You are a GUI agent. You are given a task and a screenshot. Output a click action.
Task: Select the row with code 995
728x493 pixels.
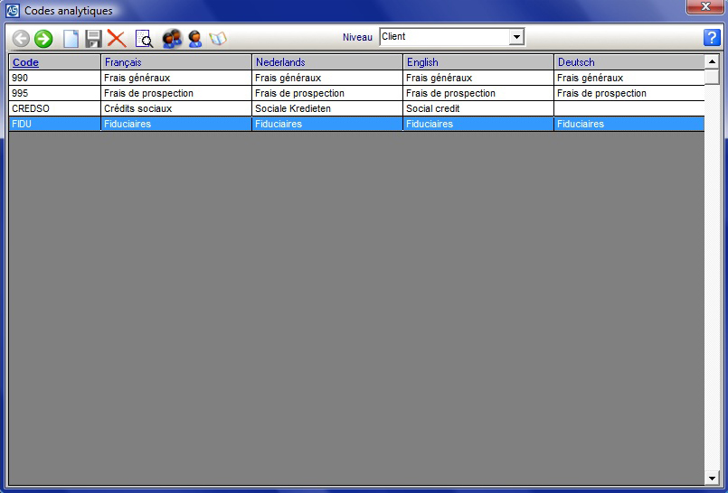[x=356, y=93]
